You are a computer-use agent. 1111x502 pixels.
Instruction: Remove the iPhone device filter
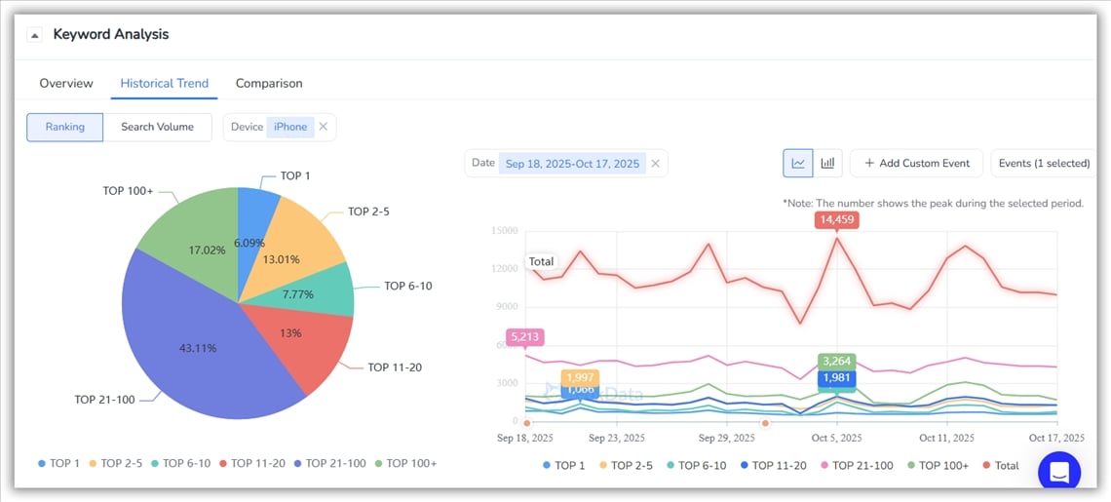[324, 127]
